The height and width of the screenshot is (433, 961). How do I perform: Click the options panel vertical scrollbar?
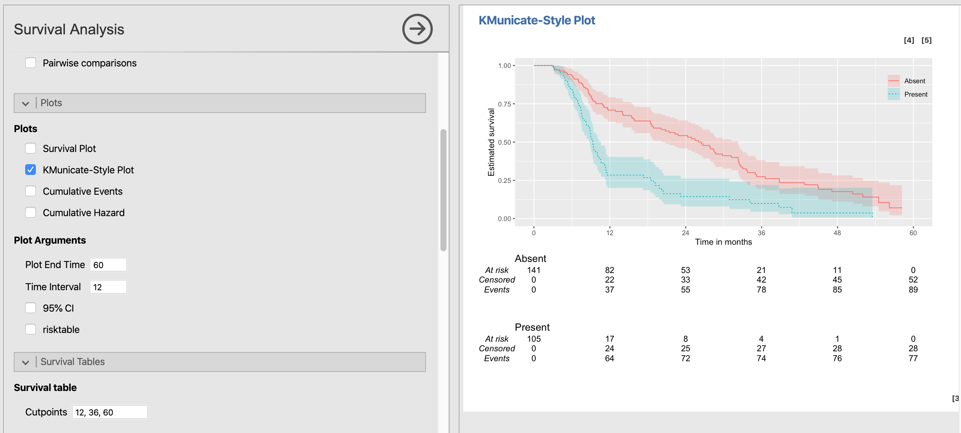pyautogui.click(x=443, y=190)
